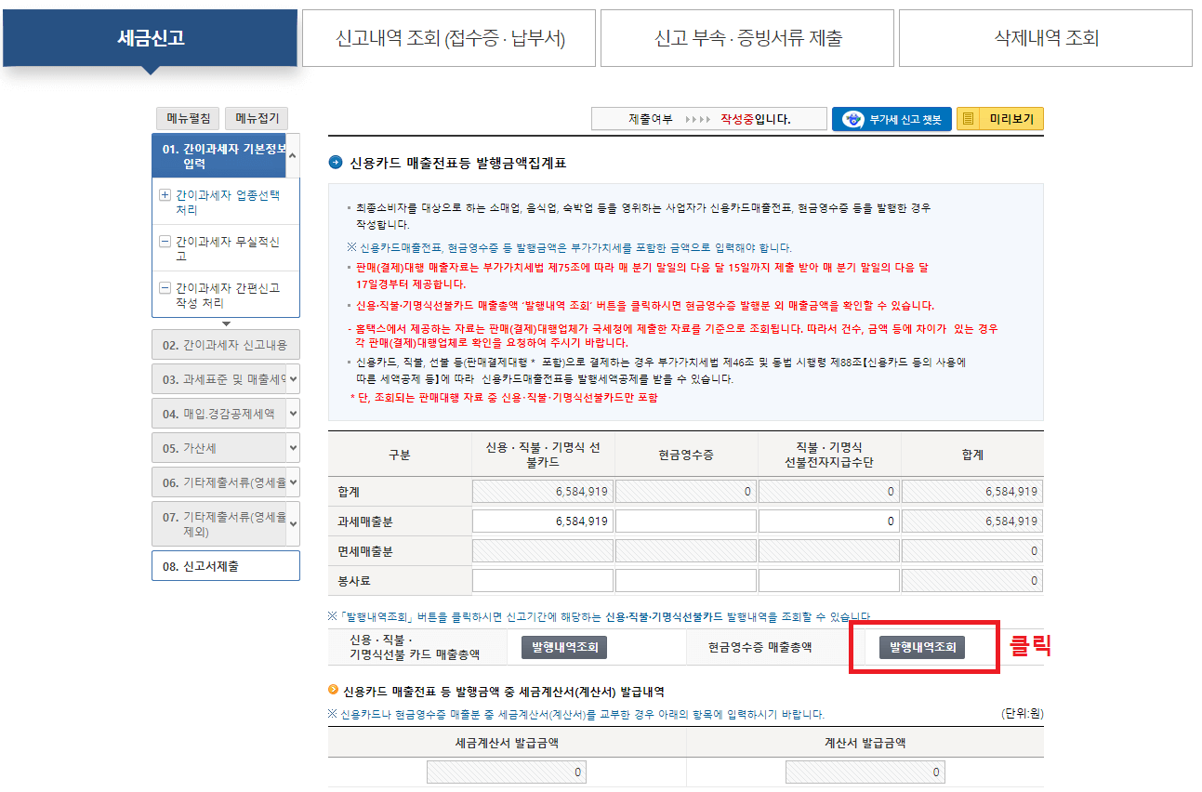Click the 현금영수증 과세매출분 input field
Image resolution: width=1202 pixels, height=792 pixels.
pyautogui.click(x=685, y=521)
